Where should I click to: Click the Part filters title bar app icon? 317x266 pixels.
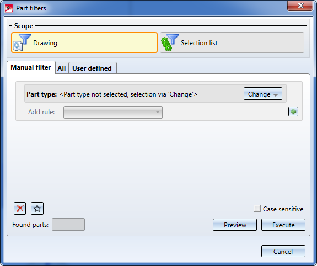coord(9,8)
